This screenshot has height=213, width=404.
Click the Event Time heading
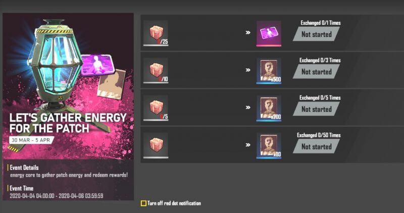pyautogui.click(x=21, y=188)
